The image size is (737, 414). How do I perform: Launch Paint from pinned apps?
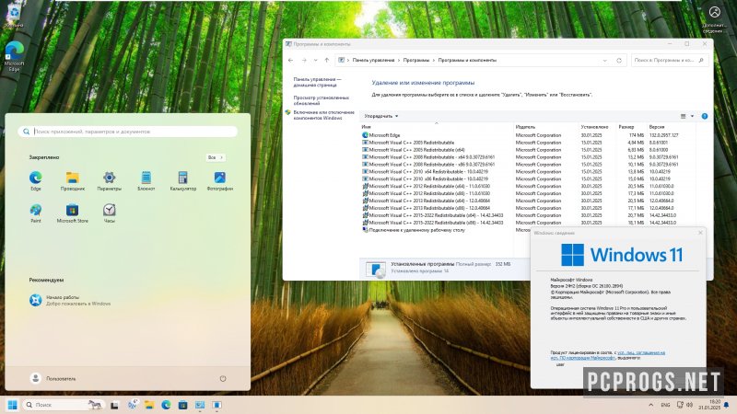(x=36, y=213)
